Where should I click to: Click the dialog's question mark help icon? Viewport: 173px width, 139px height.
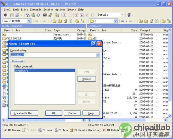coord(94,44)
